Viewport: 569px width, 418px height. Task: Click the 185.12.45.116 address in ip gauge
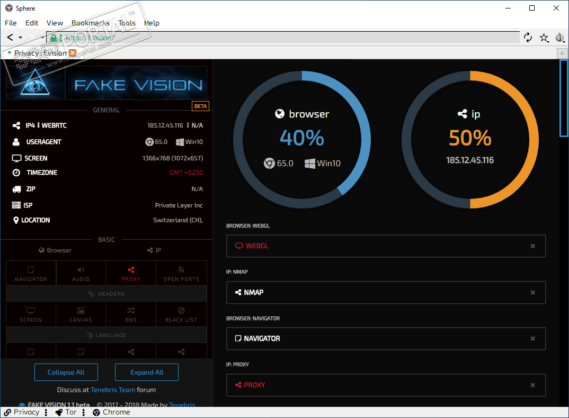point(470,160)
